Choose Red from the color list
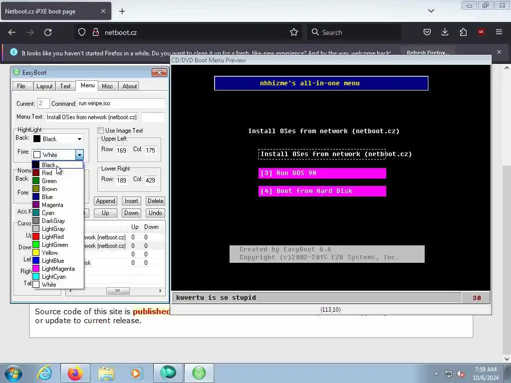 [x=58, y=173]
